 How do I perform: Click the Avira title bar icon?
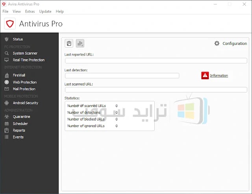click(4, 4)
